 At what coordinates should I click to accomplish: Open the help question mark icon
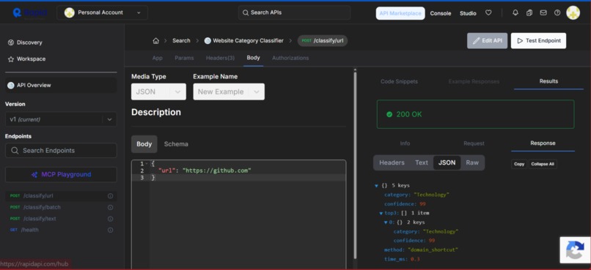click(557, 12)
